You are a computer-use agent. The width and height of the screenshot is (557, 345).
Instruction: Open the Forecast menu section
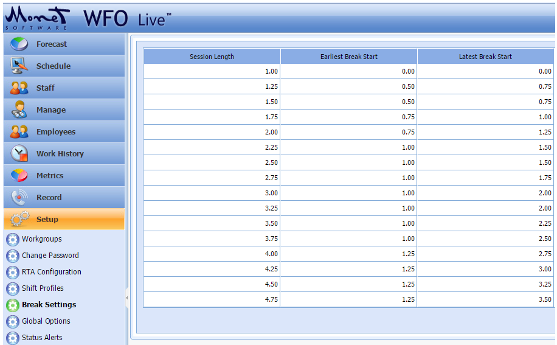(52, 44)
